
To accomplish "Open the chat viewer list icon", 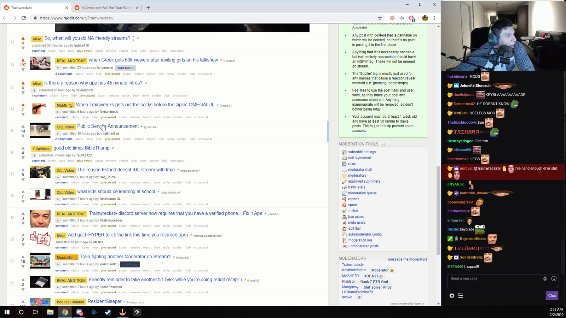I will point(461,296).
